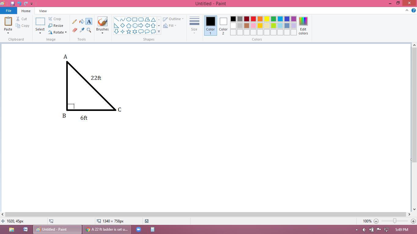
Task: Switch to Chrome 'A 22 ft ladder' taskbar window
Action: click(107, 229)
